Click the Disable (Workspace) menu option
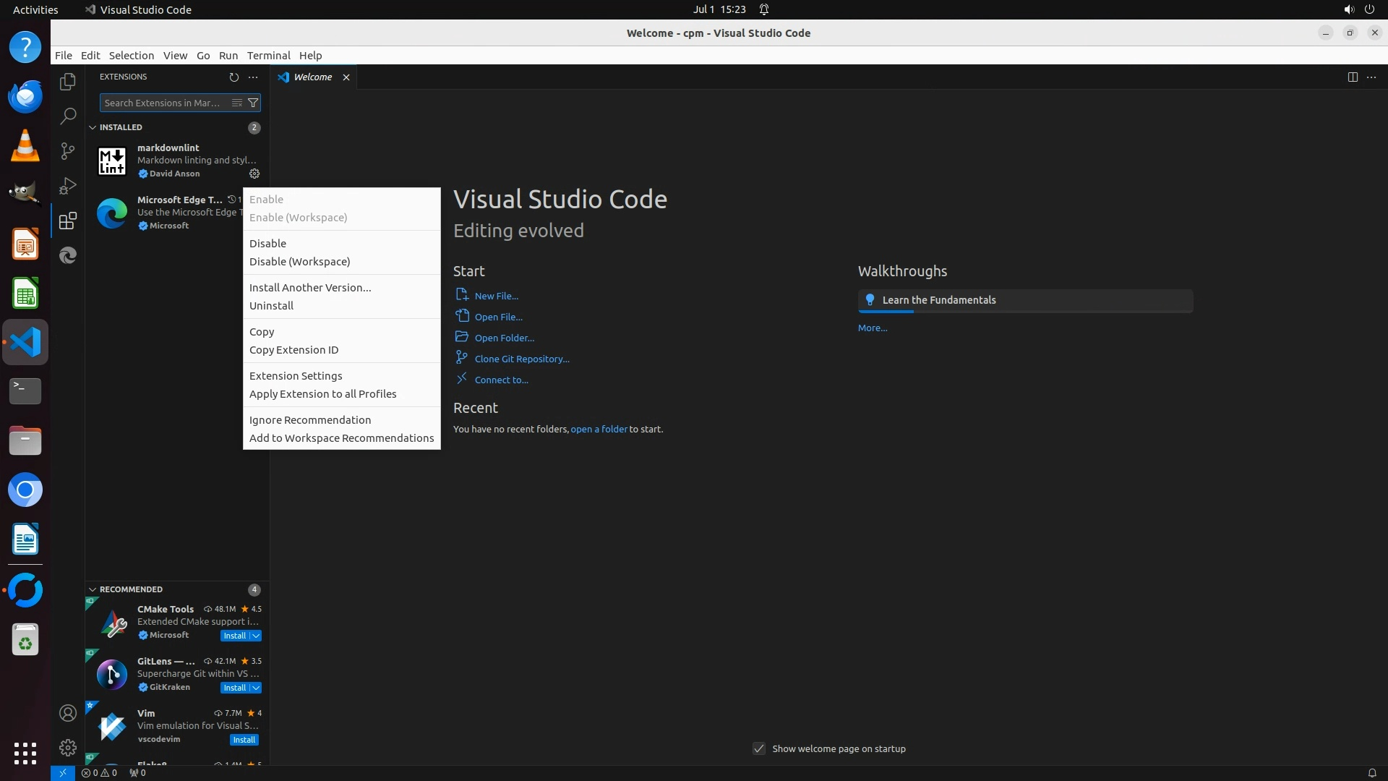 pos(299,262)
